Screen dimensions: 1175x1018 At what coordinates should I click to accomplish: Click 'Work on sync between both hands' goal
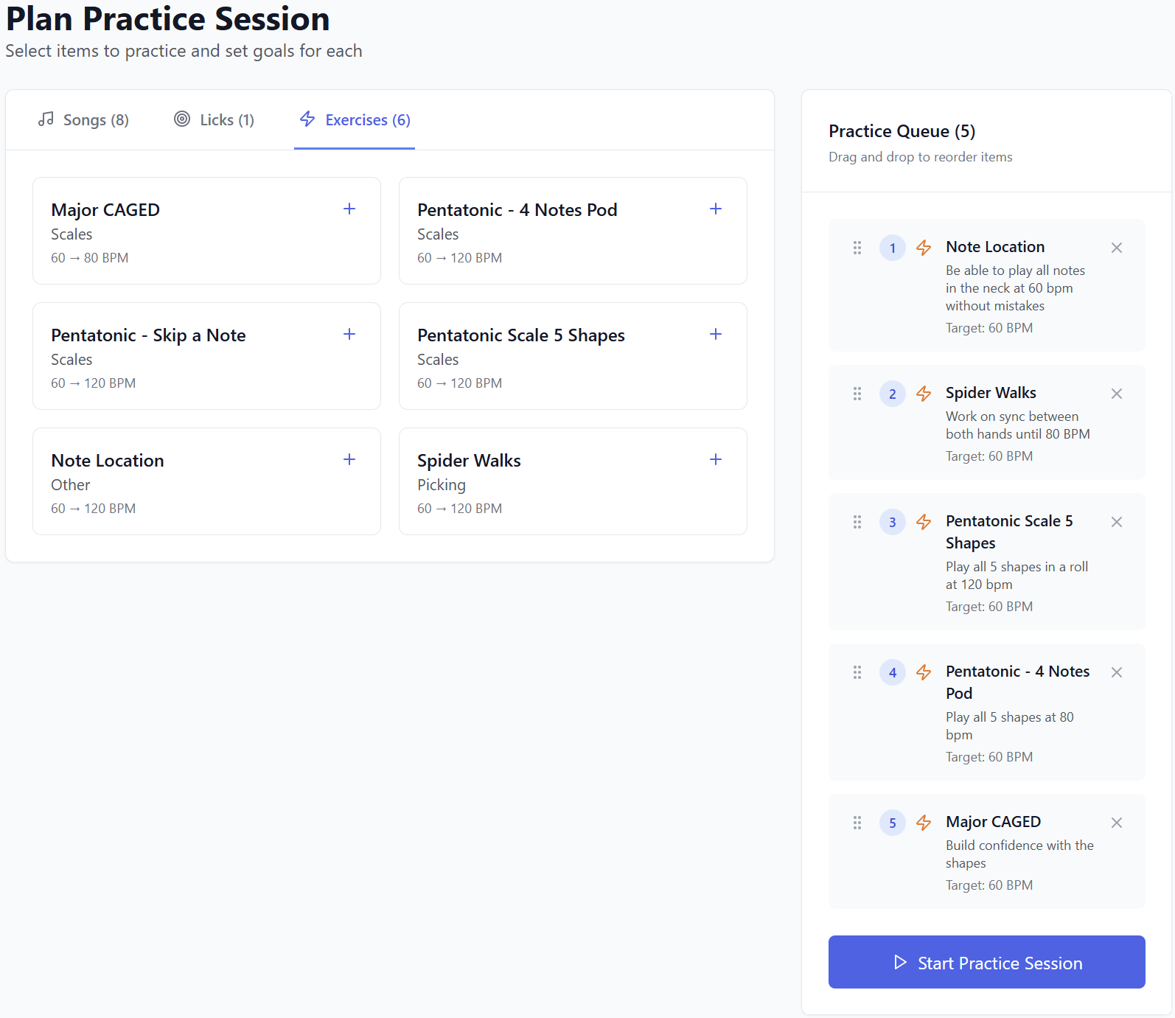(1018, 425)
